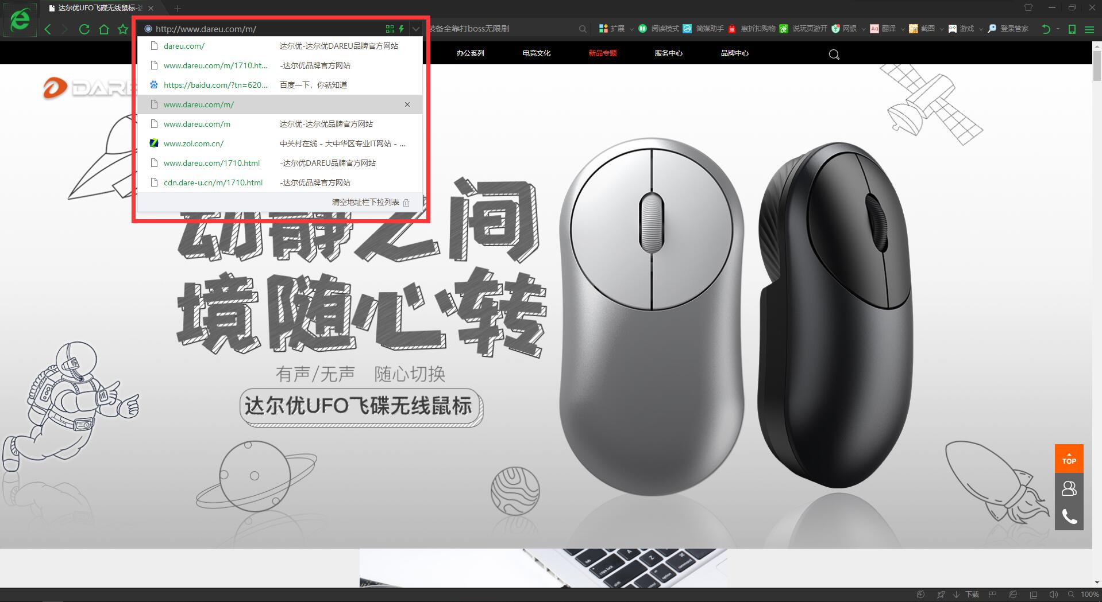Open the QR code icon in address bar
Image resolution: width=1102 pixels, height=602 pixels.
click(390, 29)
